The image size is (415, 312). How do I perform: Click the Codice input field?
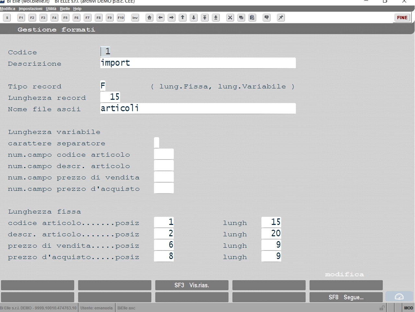(x=106, y=51)
